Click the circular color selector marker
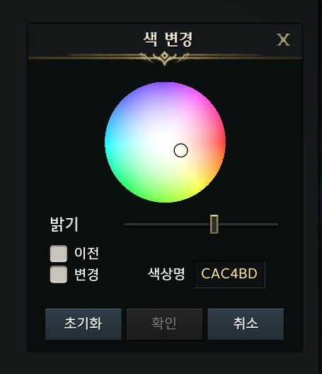Screen dimensions: 322x374 (181, 150)
